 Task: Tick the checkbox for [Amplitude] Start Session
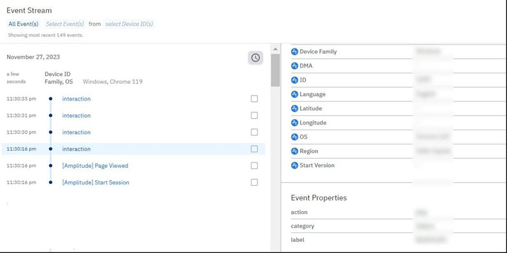255,182
